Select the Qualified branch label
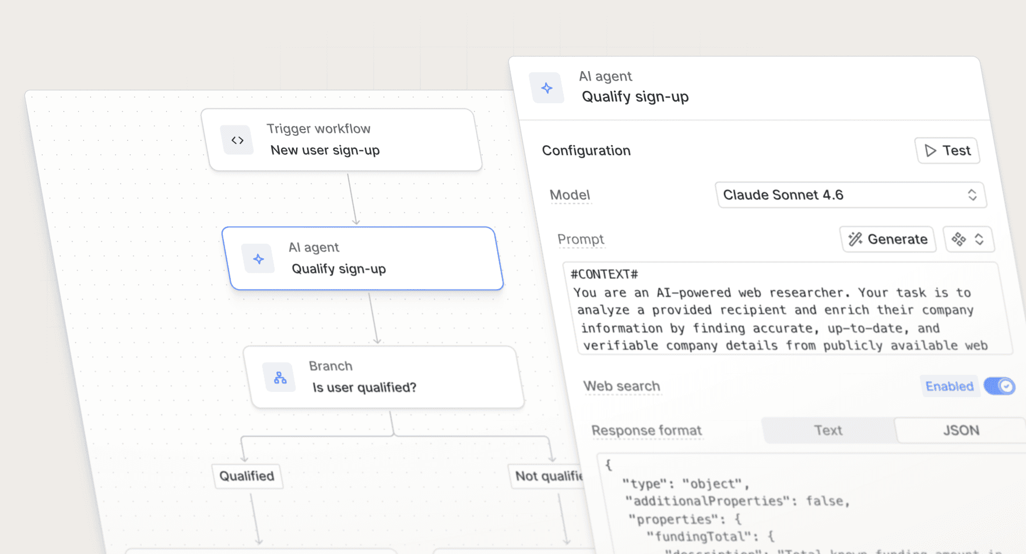 pos(247,476)
